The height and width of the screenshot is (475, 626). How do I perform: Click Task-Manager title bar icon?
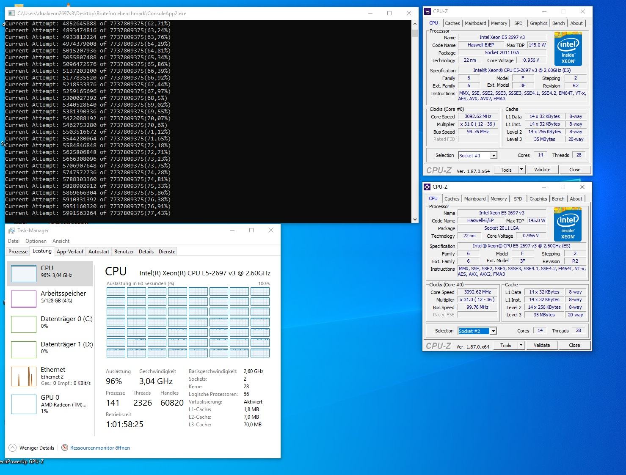point(12,231)
